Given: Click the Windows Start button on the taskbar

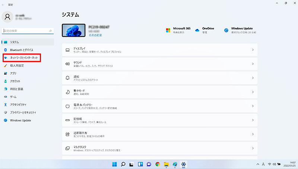Looking at the screenshot, I should [x=114, y=164].
